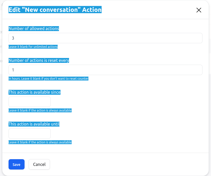Click the "Number of allowed actions" label
The image size is (211, 176).
click(34, 29)
